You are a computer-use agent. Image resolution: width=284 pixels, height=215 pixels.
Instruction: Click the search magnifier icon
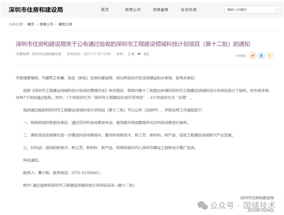(276, 10)
